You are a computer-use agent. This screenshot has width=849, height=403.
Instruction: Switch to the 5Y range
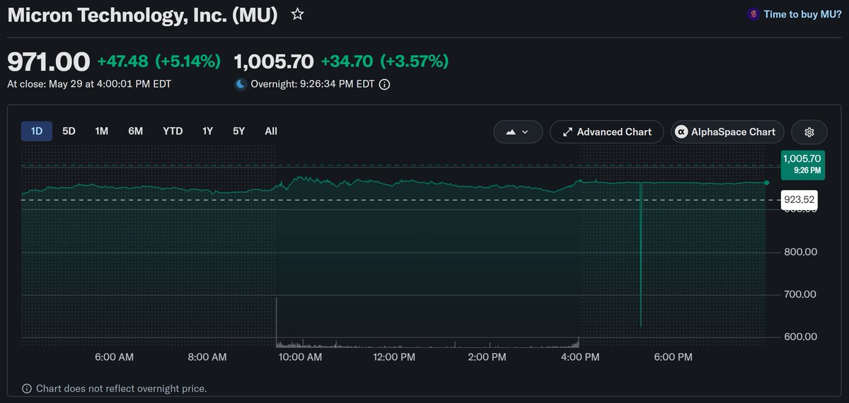point(239,131)
